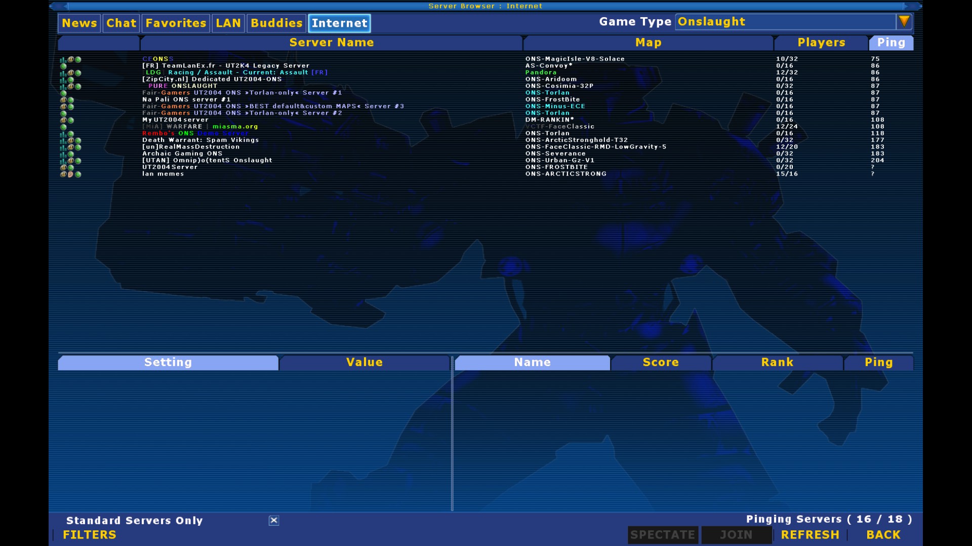The height and width of the screenshot is (546, 972).
Task: Click UT logo icon beside UT2004Server row
Action: click(63, 167)
